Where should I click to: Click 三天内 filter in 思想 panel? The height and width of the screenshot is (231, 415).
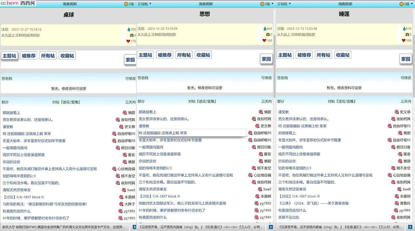click(x=267, y=102)
